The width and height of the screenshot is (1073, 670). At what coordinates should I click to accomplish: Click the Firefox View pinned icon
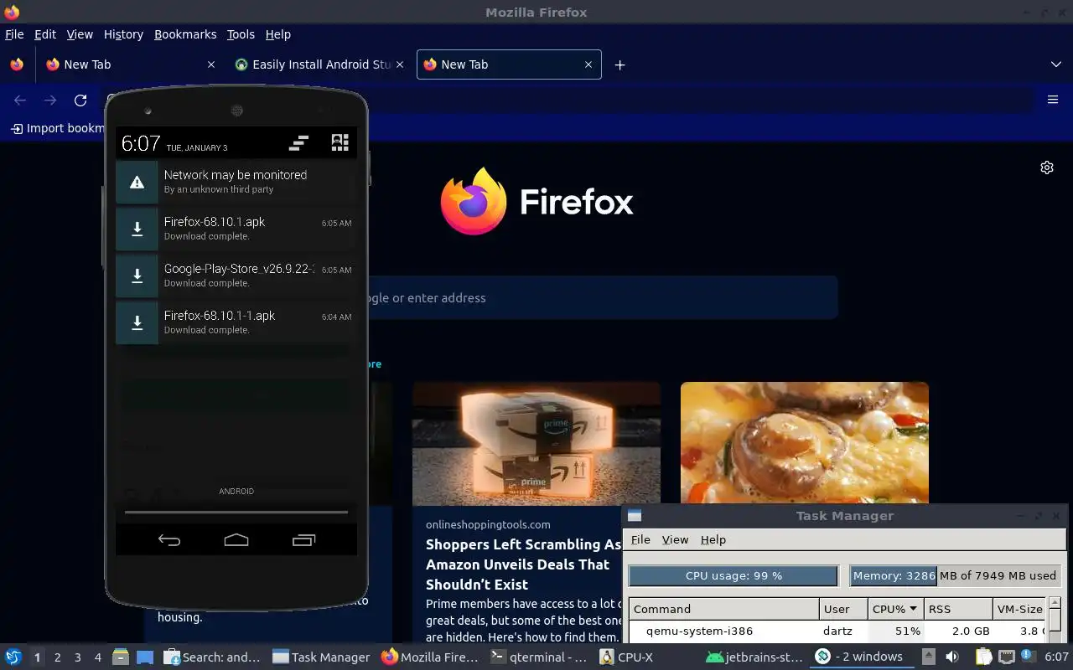[x=16, y=64]
